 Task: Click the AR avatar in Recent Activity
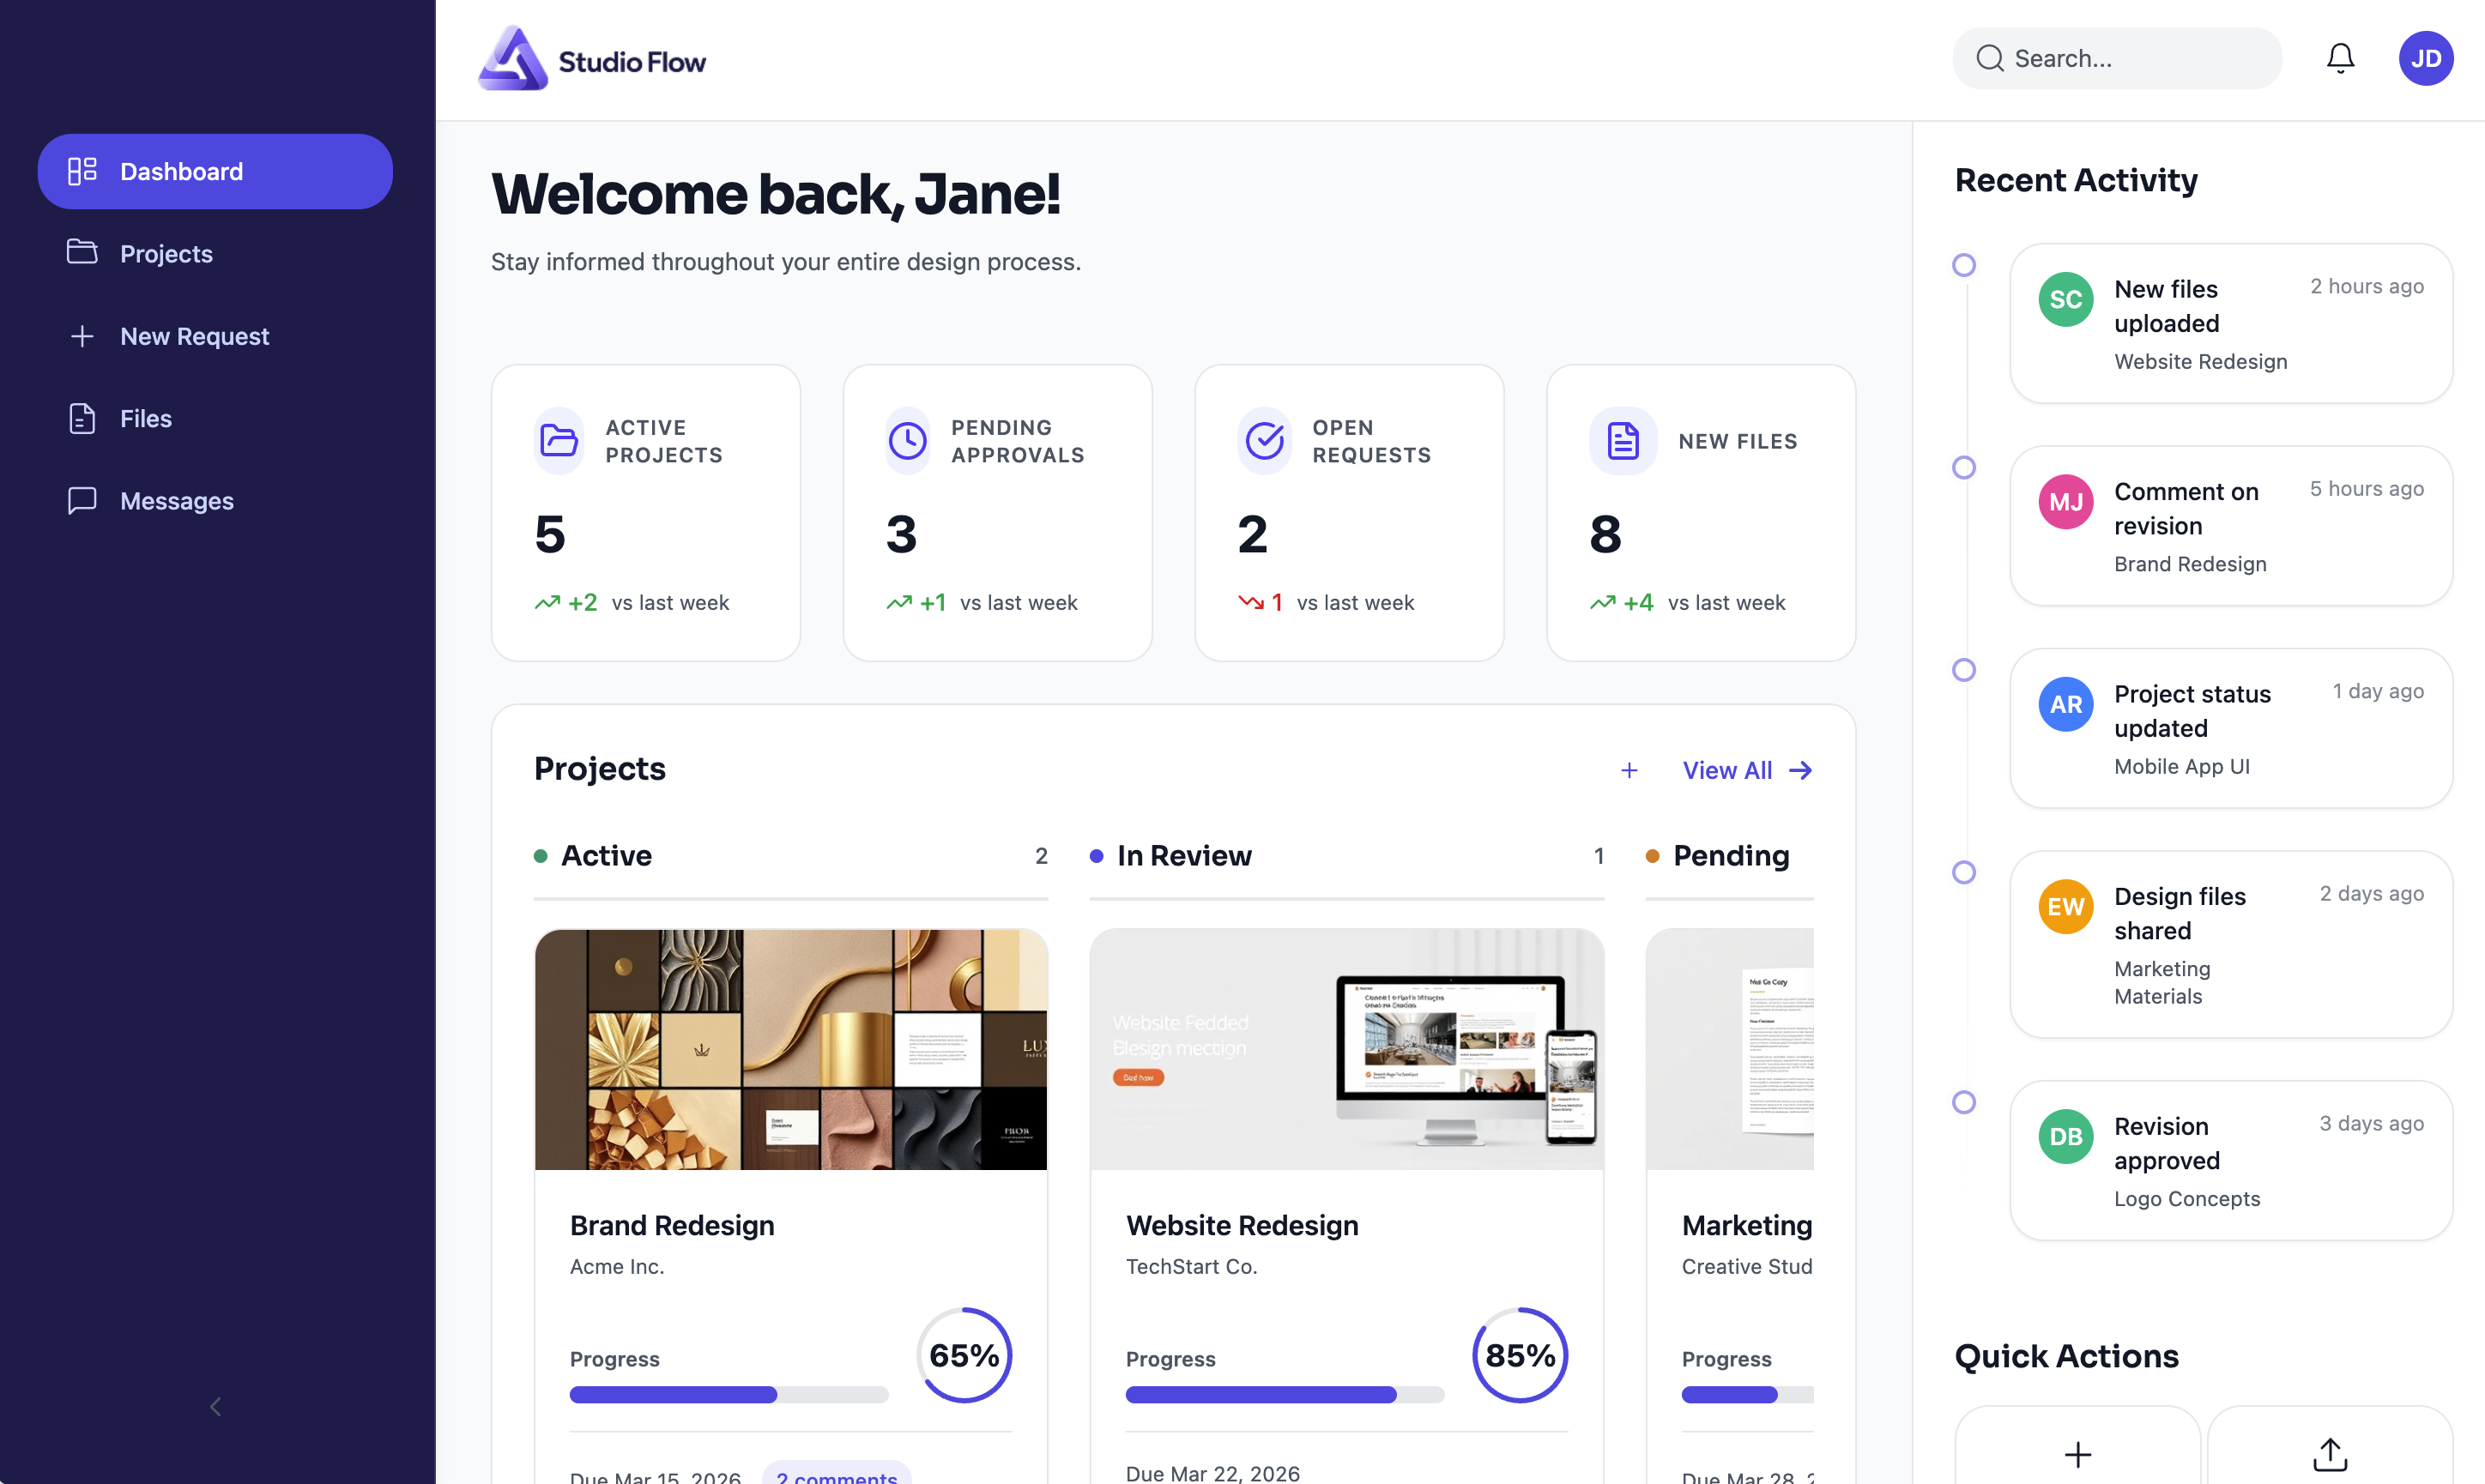coord(2066,704)
